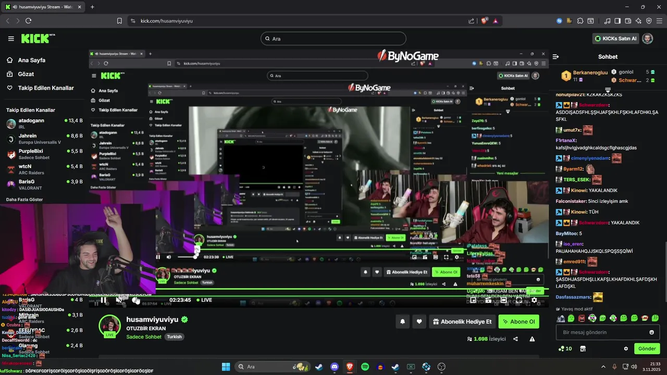The width and height of the screenshot is (667, 375).
Task: Collapse the Sohbet chat panel
Action: [555, 57]
